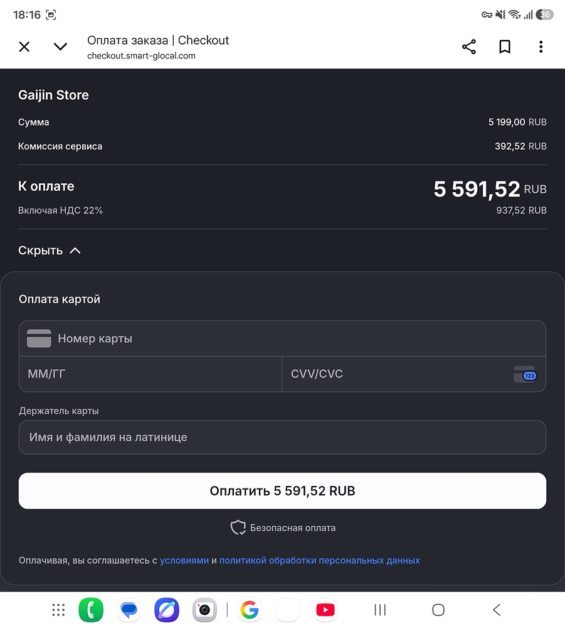
Task: Focus the cardholder name field
Action: tap(282, 437)
